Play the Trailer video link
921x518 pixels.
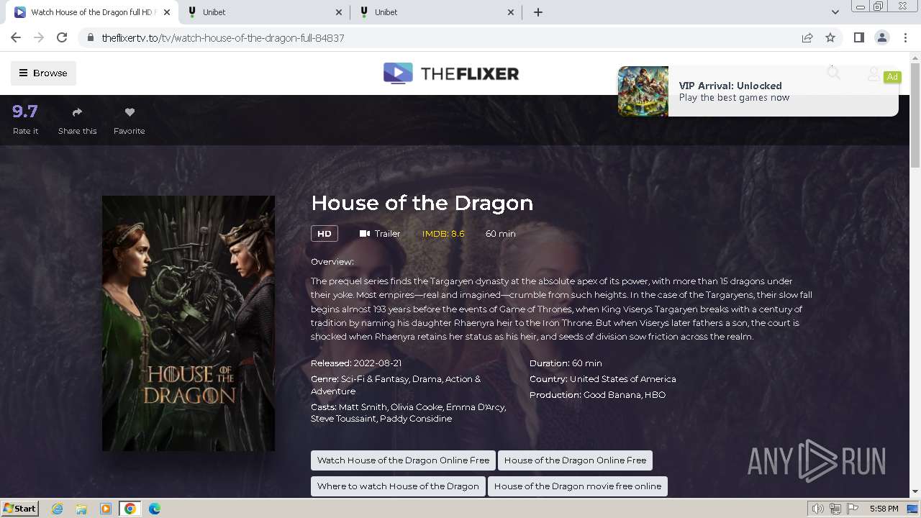(x=380, y=233)
